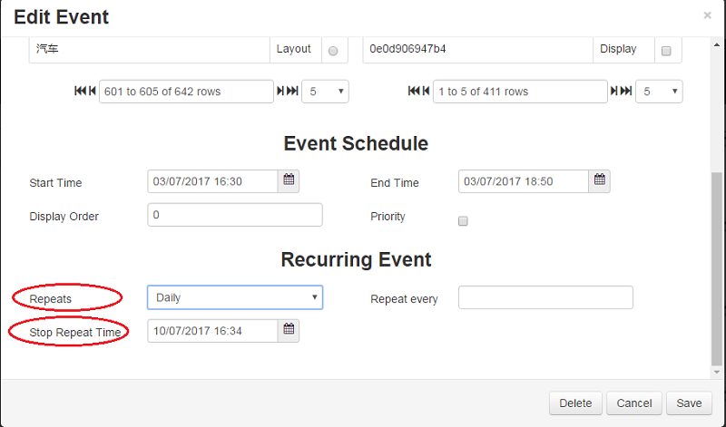Image resolution: width=726 pixels, height=427 pixels.
Task: Go to next page in display pager
Action: (x=614, y=92)
